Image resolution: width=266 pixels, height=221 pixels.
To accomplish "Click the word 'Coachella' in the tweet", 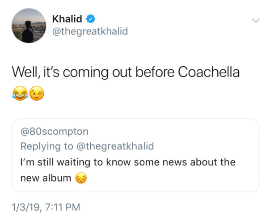I will tap(209, 72).
